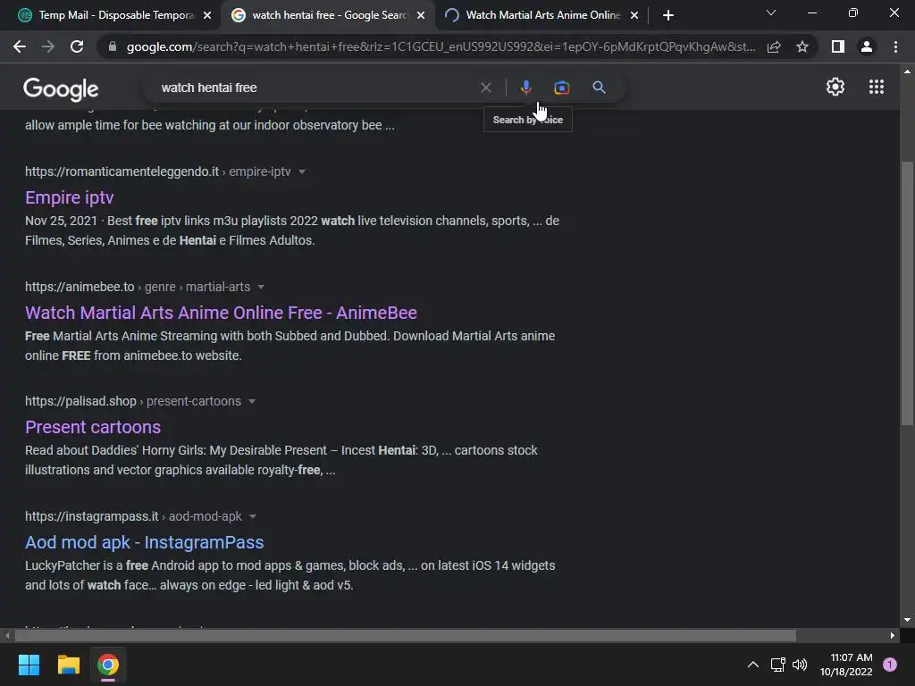Bookmark this page with the star
The image size is (915, 686).
(802, 46)
